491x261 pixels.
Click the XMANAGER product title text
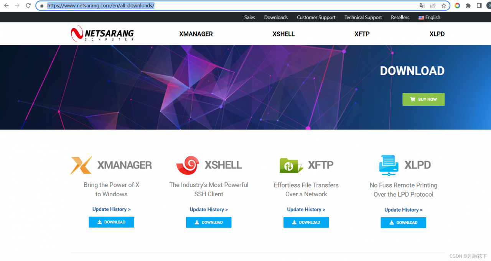point(125,165)
